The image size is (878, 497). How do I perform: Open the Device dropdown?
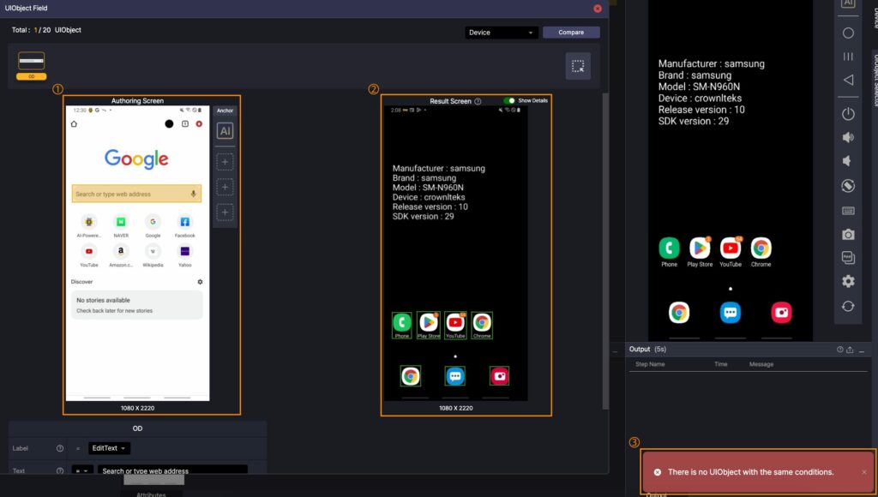click(x=501, y=33)
